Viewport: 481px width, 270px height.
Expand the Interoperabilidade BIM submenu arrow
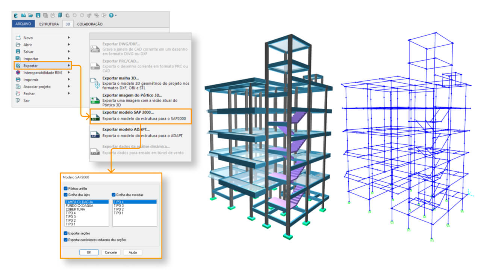point(69,73)
